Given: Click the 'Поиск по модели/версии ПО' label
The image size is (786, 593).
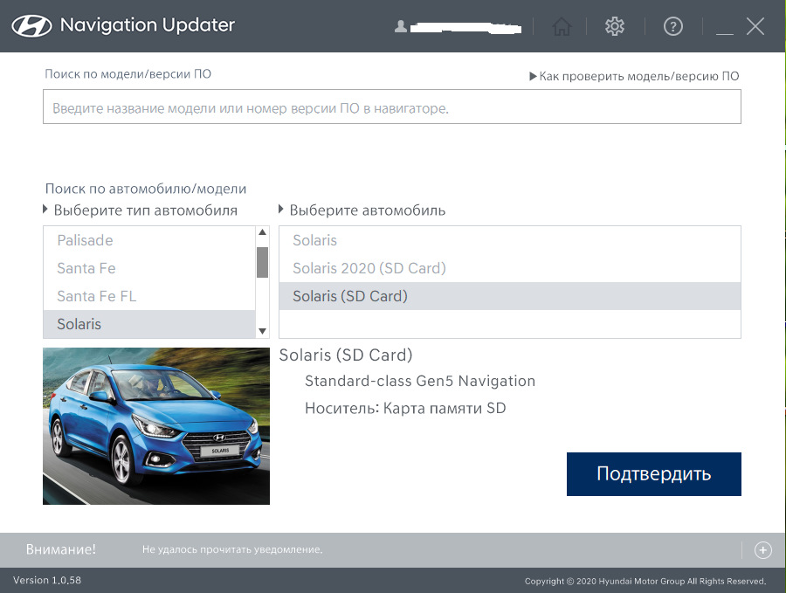Looking at the screenshot, I should pyautogui.click(x=128, y=74).
